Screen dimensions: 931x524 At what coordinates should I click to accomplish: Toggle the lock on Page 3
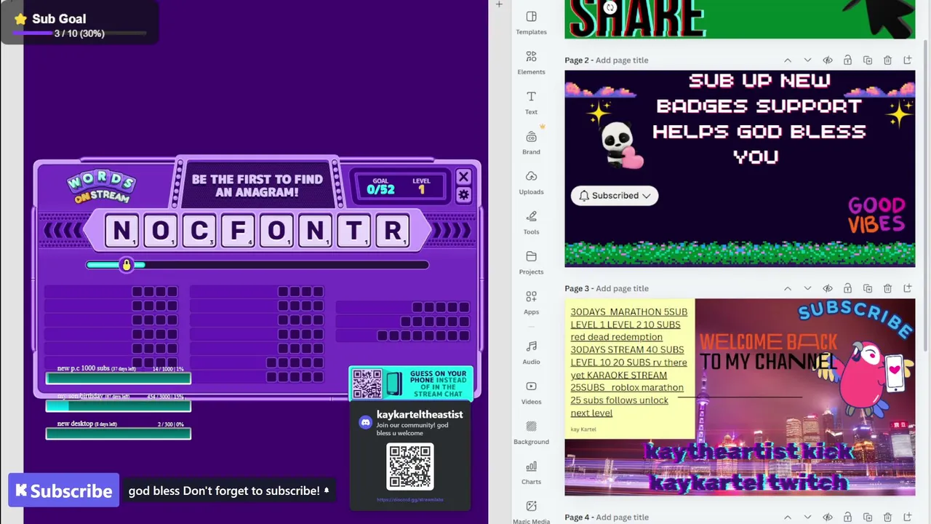[847, 289]
